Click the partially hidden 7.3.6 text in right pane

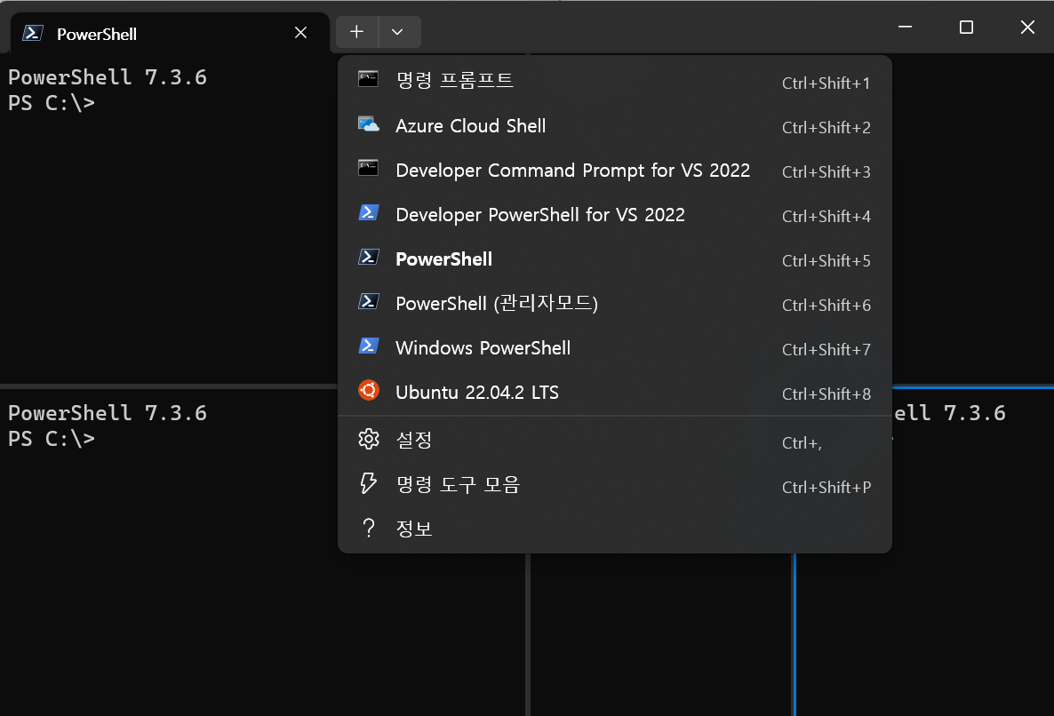pos(975,412)
